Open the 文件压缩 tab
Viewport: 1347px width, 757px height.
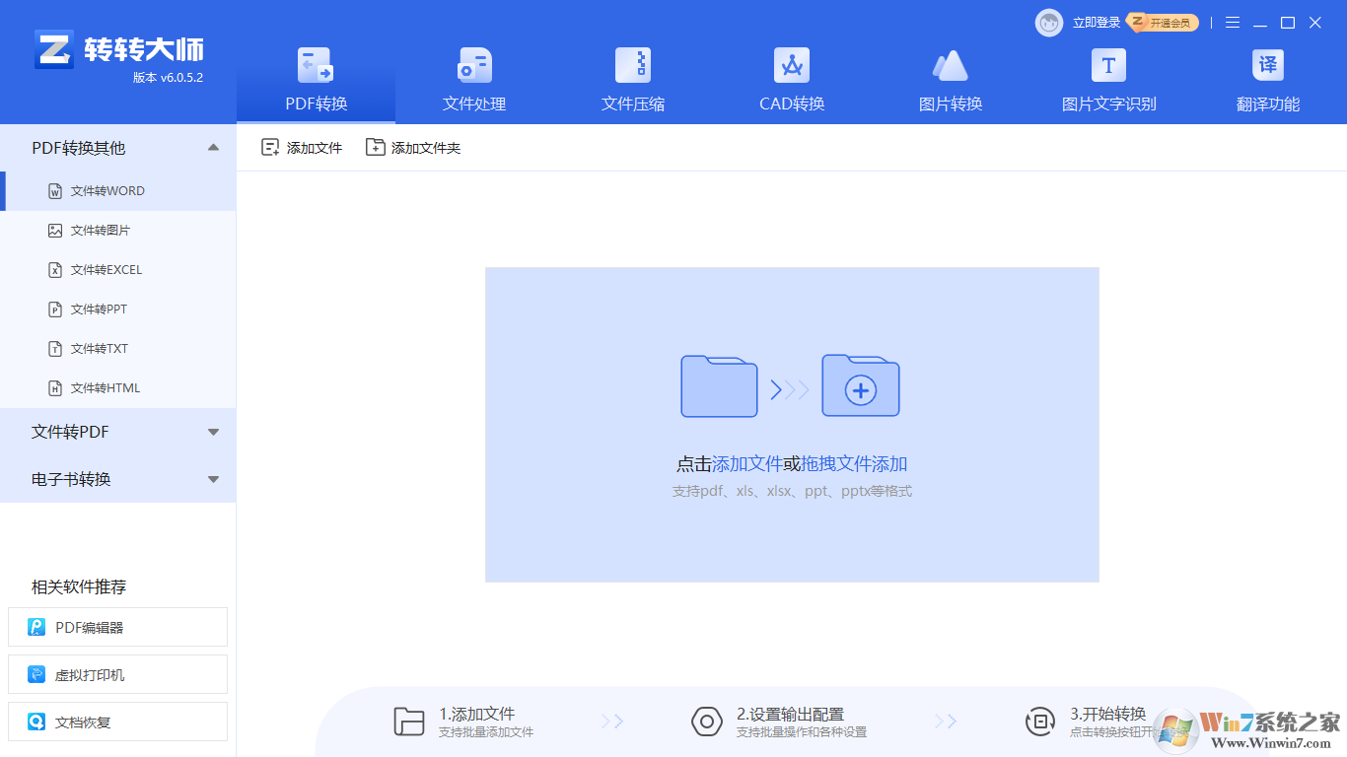tap(633, 81)
